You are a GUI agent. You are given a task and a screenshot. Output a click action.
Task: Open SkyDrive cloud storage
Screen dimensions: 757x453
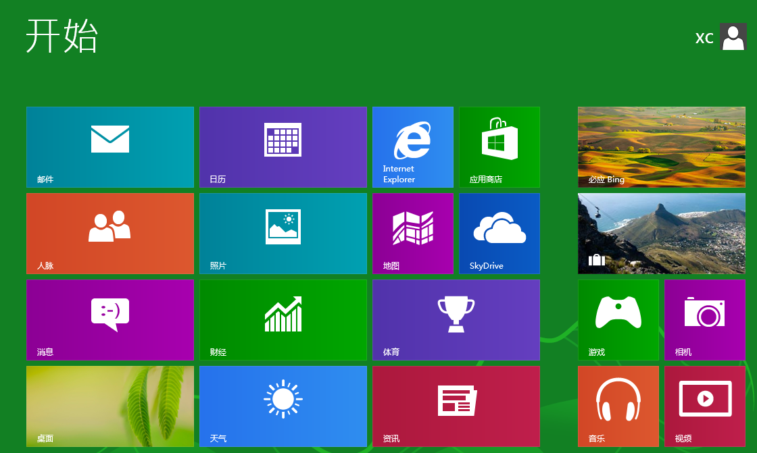[499, 233]
